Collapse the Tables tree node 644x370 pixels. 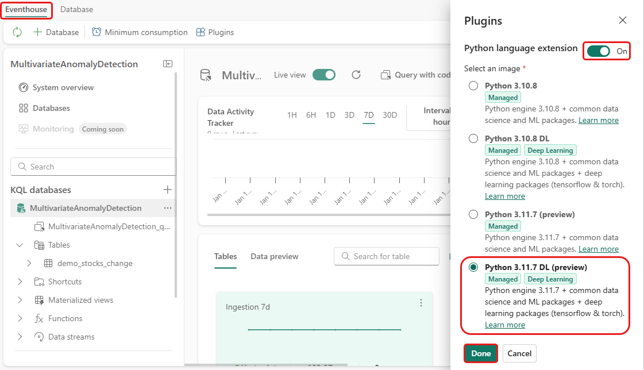click(20, 245)
